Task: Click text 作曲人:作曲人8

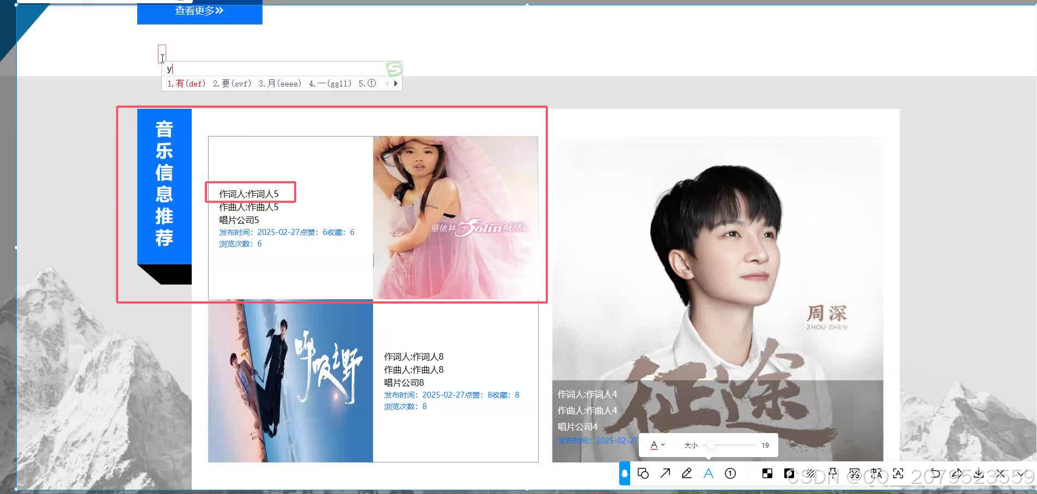Action: pyautogui.click(x=414, y=369)
